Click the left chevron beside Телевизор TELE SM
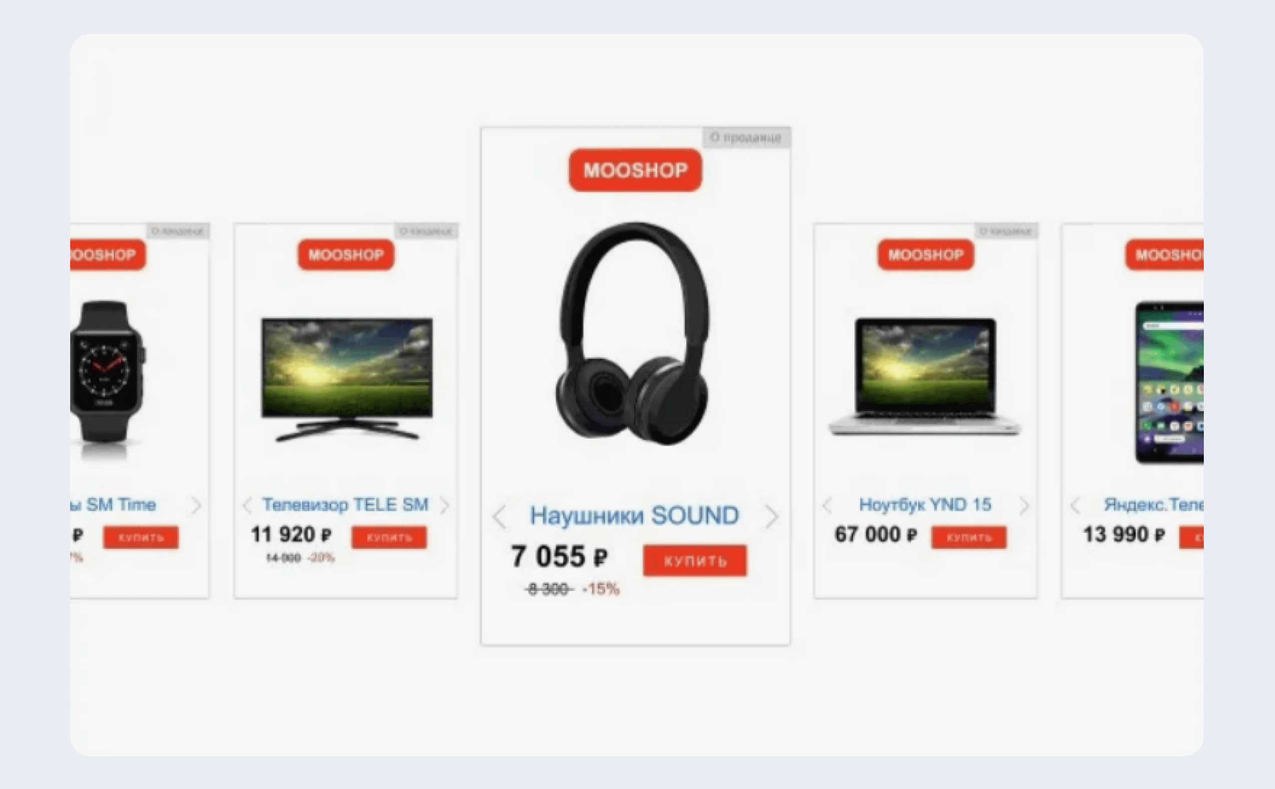This screenshot has width=1275, height=789. 247,505
